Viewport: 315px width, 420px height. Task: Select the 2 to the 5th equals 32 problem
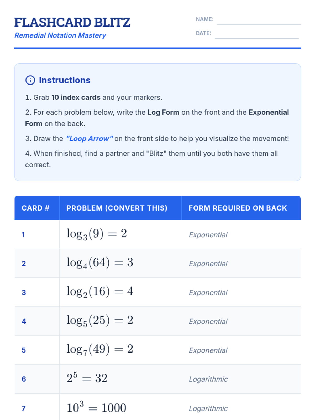pyautogui.click(x=87, y=378)
